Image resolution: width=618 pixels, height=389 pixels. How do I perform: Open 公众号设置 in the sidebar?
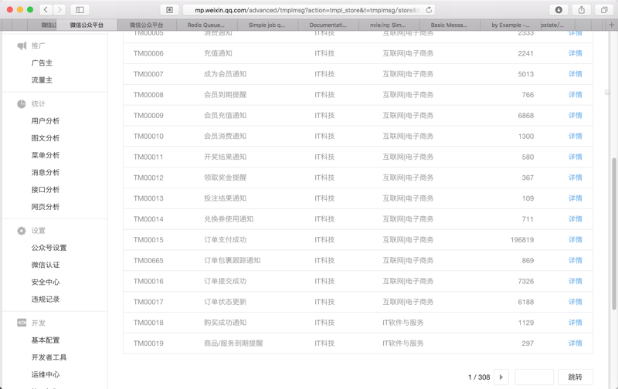point(49,248)
